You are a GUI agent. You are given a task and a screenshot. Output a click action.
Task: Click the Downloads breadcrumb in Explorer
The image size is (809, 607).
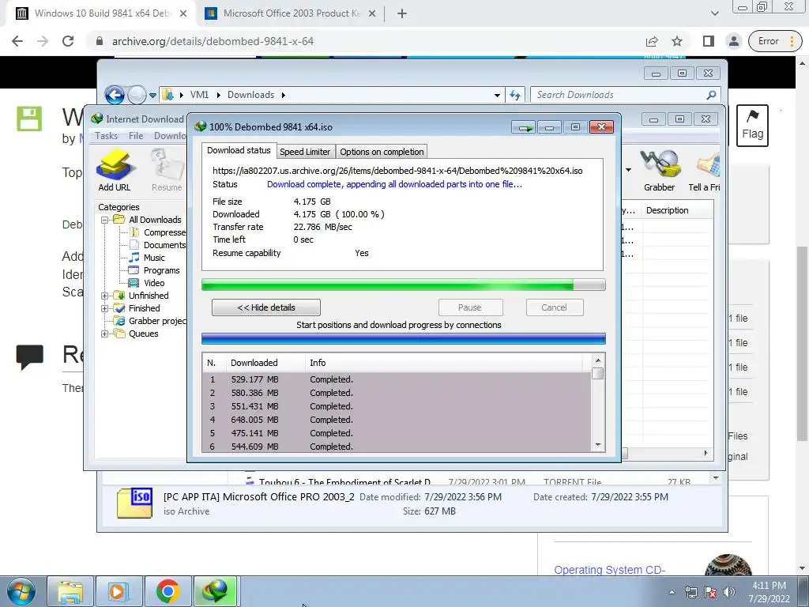pyautogui.click(x=250, y=95)
